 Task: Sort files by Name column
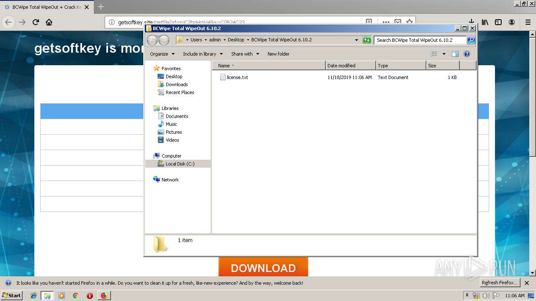[x=268, y=66]
